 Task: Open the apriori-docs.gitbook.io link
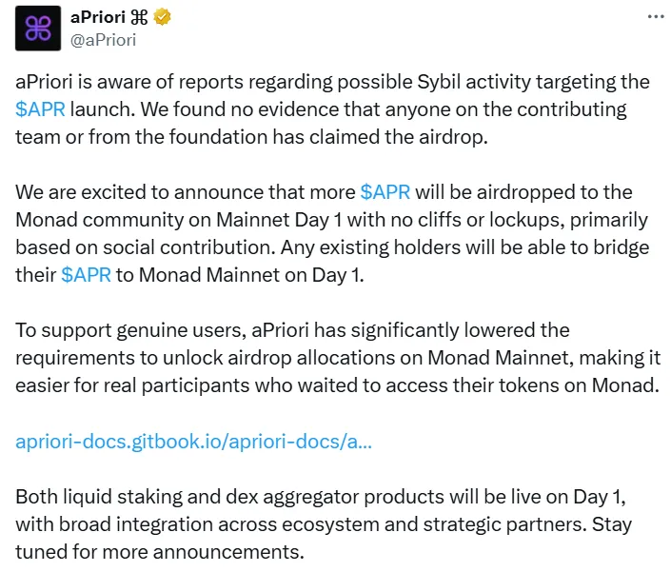194,442
